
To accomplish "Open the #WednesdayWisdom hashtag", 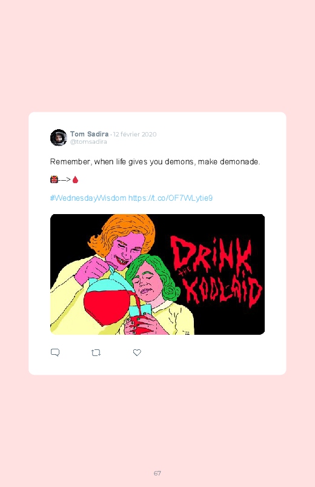I will tap(88, 198).
